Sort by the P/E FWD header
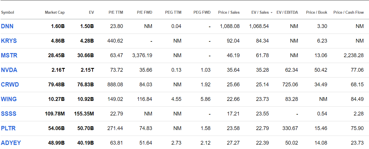The width and height of the screenshot is (369, 149). click(144, 13)
